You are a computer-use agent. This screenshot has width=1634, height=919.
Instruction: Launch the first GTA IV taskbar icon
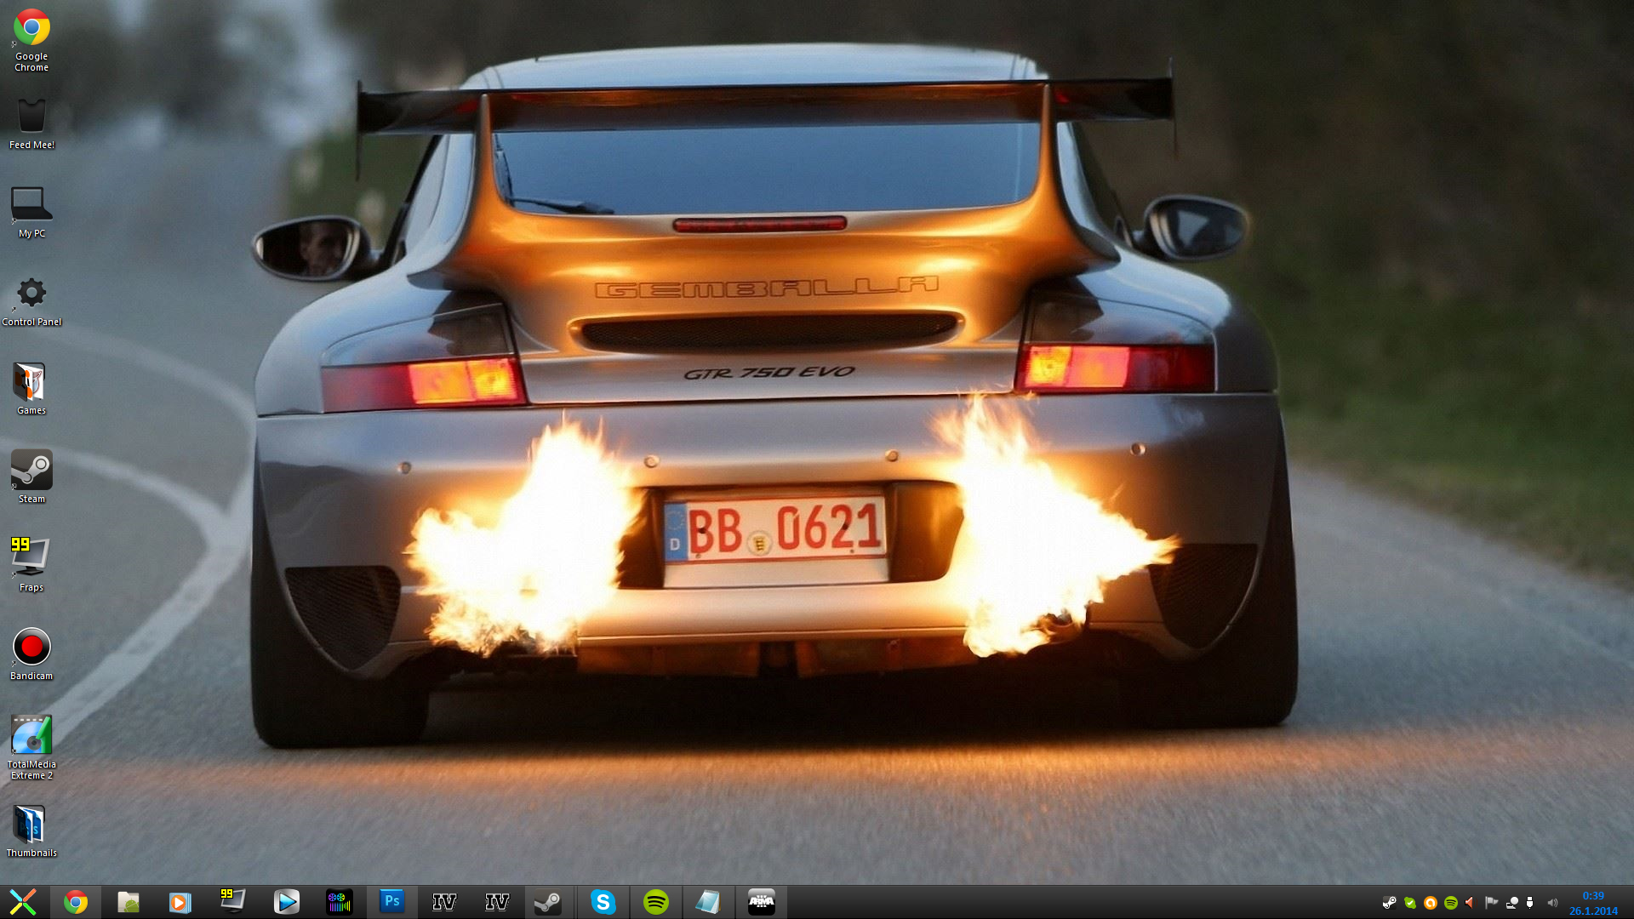444,902
